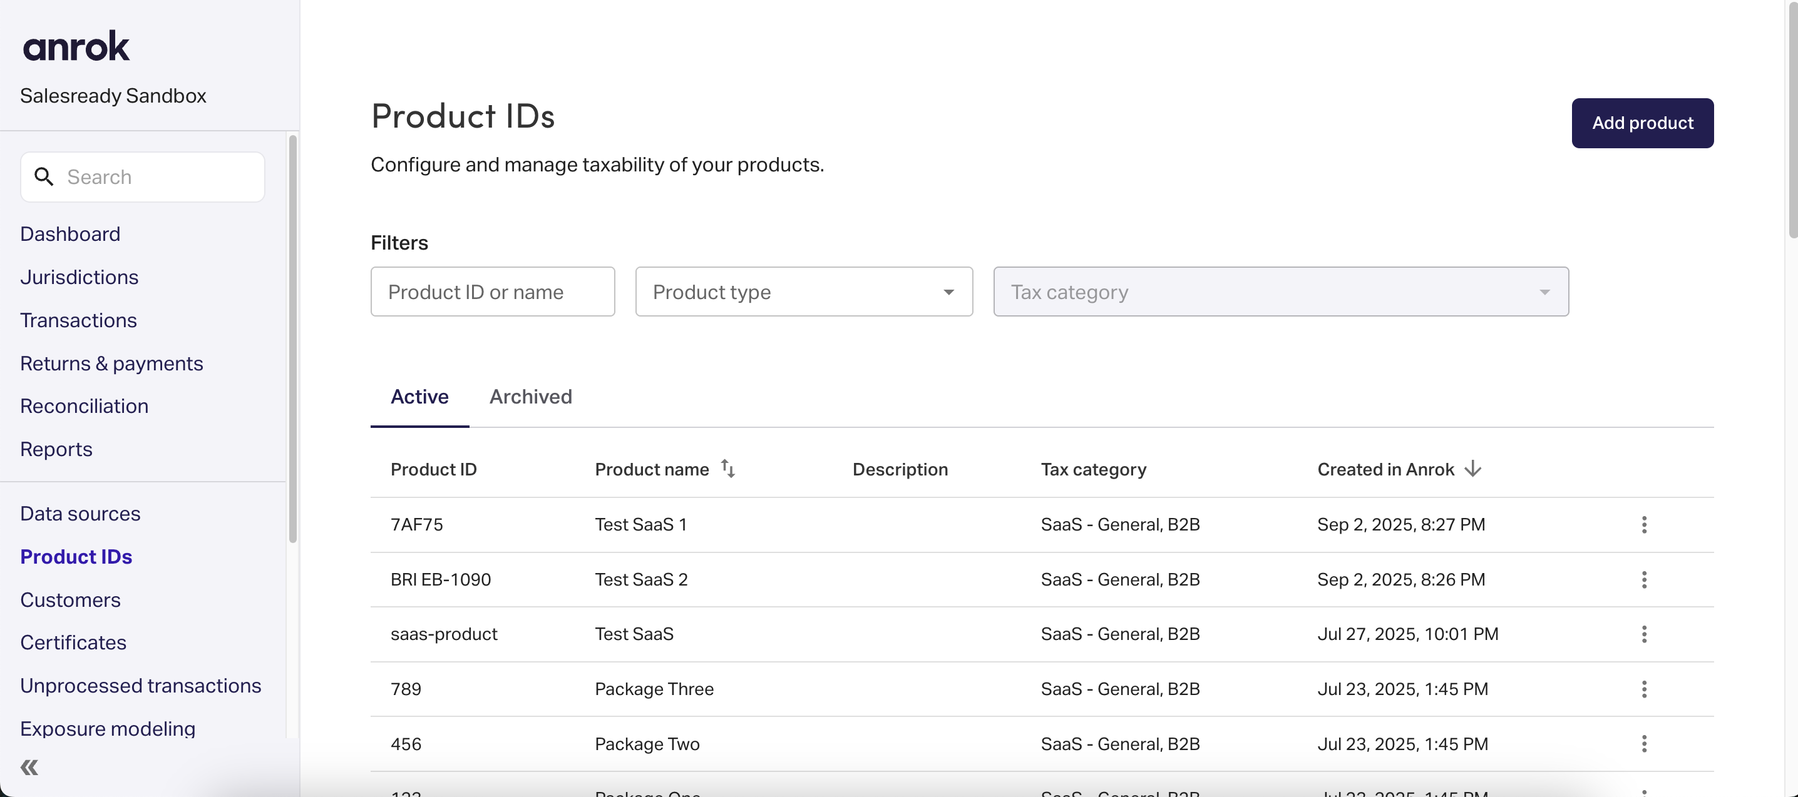The height and width of the screenshot is (797, 1798).
Task: Select the Active tab
Action: coord(419,397)
